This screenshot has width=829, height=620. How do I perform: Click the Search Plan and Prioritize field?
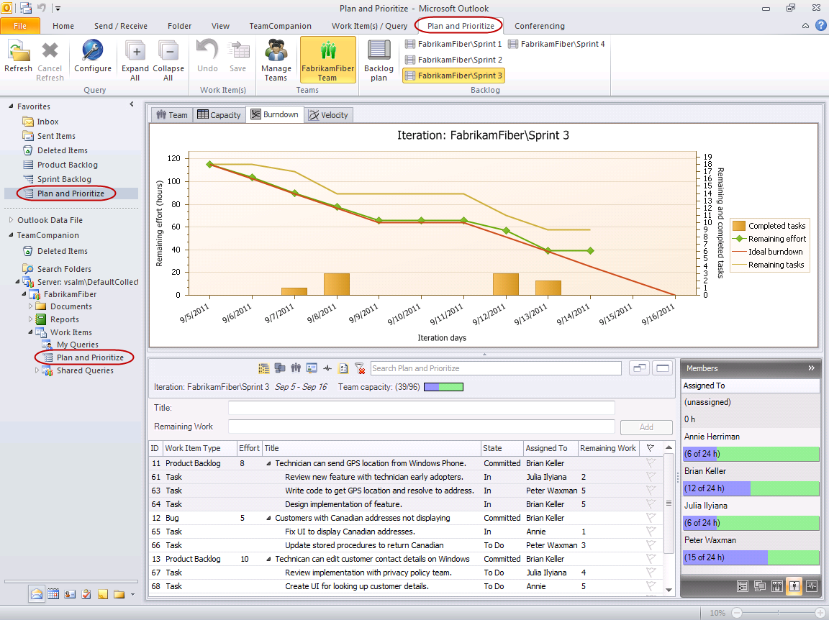click(x=496, y=368)
